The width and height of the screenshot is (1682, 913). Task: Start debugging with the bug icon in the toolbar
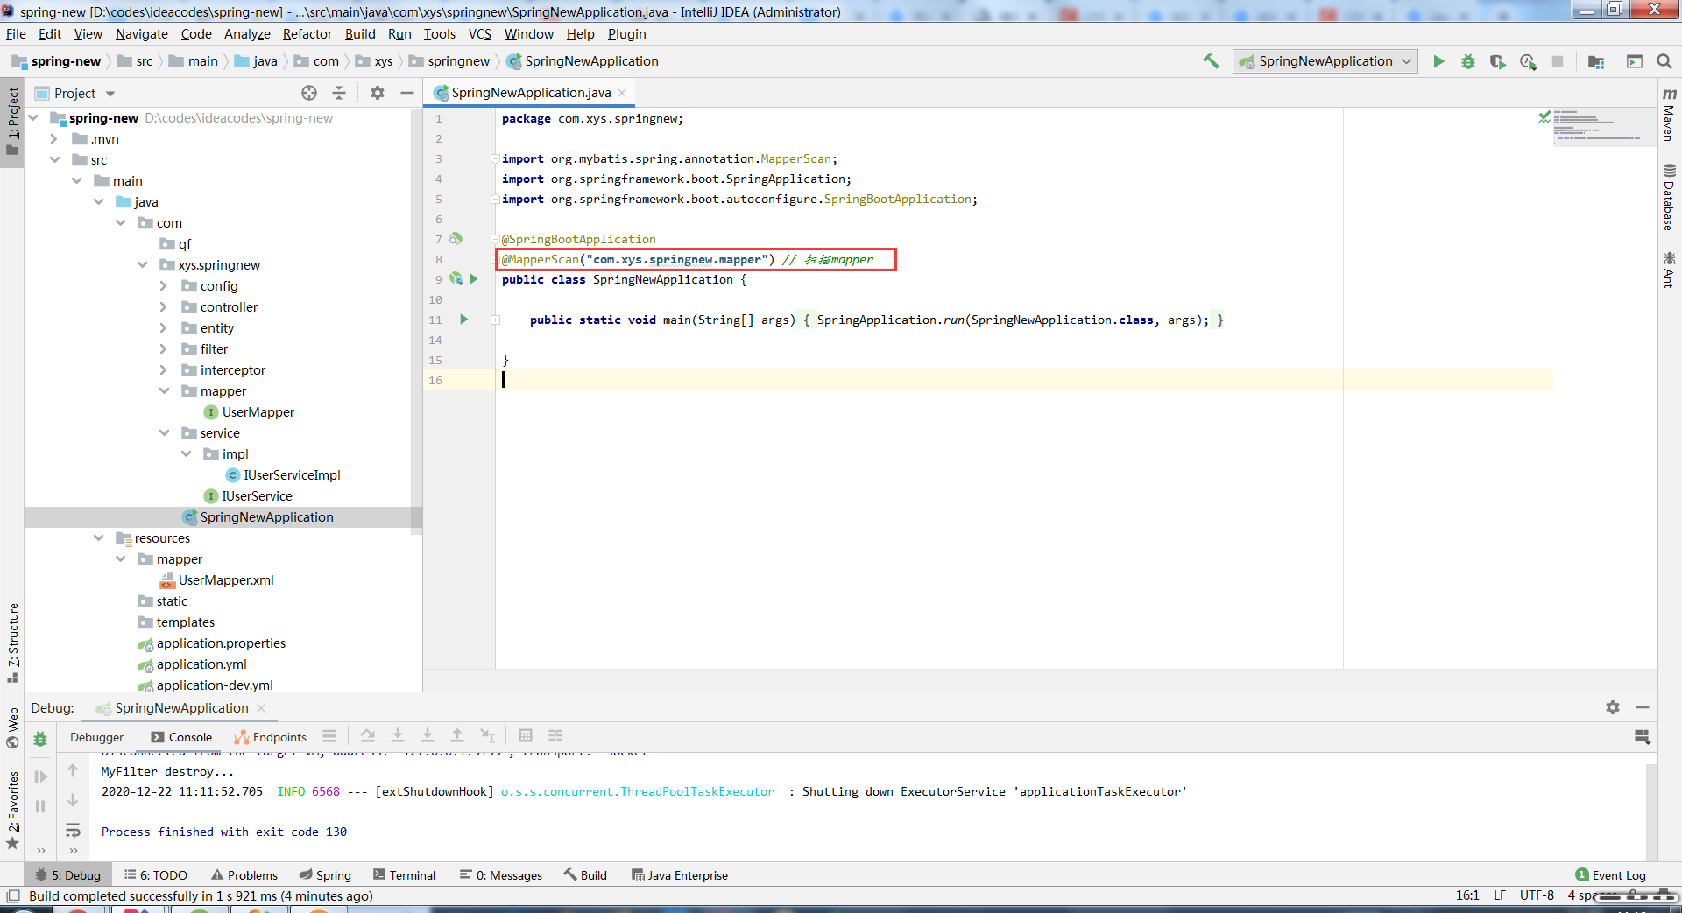click(x=1468, y=61)
